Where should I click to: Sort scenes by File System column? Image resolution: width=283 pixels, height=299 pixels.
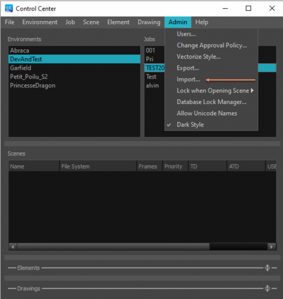(98, 166)
